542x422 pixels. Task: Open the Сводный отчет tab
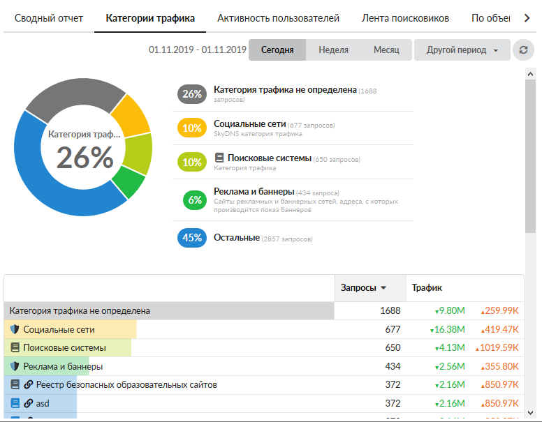[x=49, y=18]
